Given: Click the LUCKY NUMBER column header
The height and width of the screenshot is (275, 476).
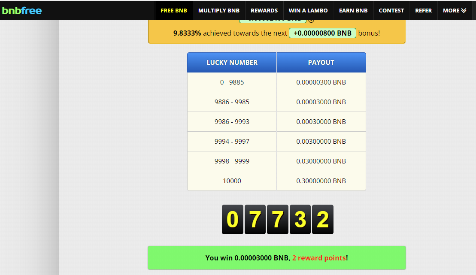Looking at the screenshot, I should 232,62.
